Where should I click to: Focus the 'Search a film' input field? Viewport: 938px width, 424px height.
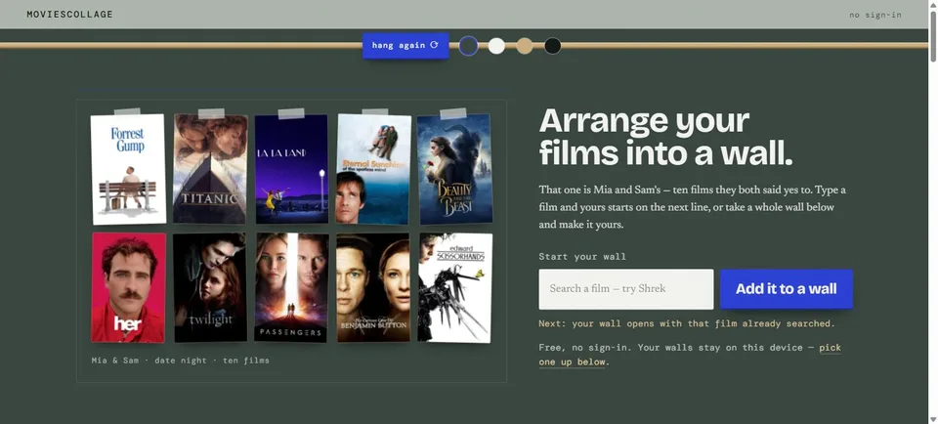click(625, 289)
